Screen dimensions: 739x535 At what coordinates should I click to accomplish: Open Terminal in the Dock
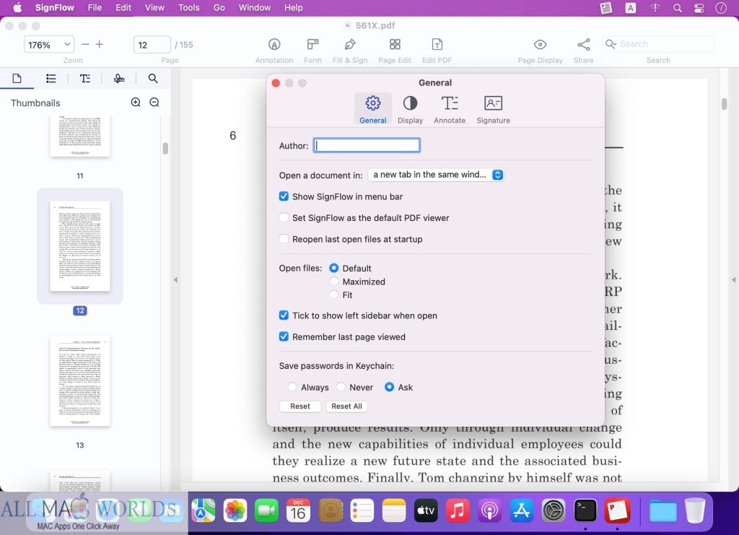click(x=585, y=511)
